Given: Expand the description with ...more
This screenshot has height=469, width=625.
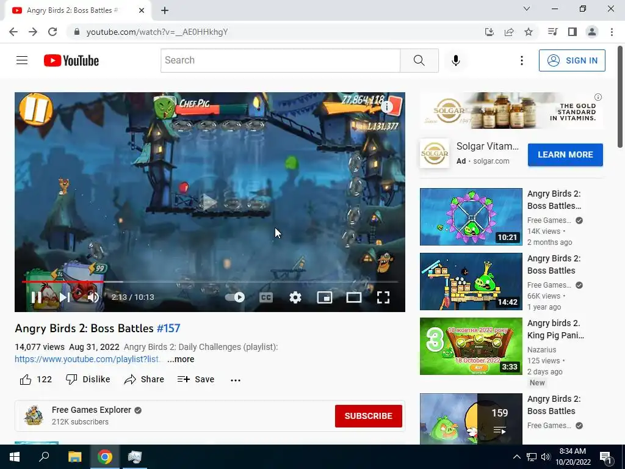Looking at the screenshot, I should coord(181,359).
